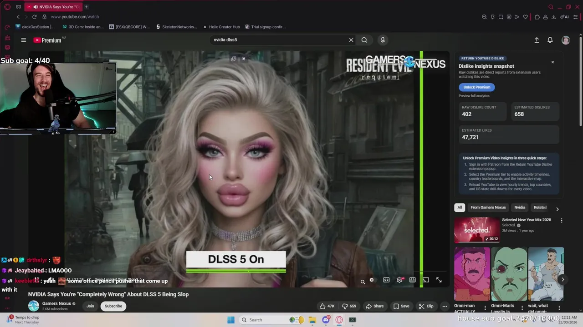This screenshot has width=583, height=327.
Task: Enter fullscreen on the video player
Action: [x=439, y=280]
